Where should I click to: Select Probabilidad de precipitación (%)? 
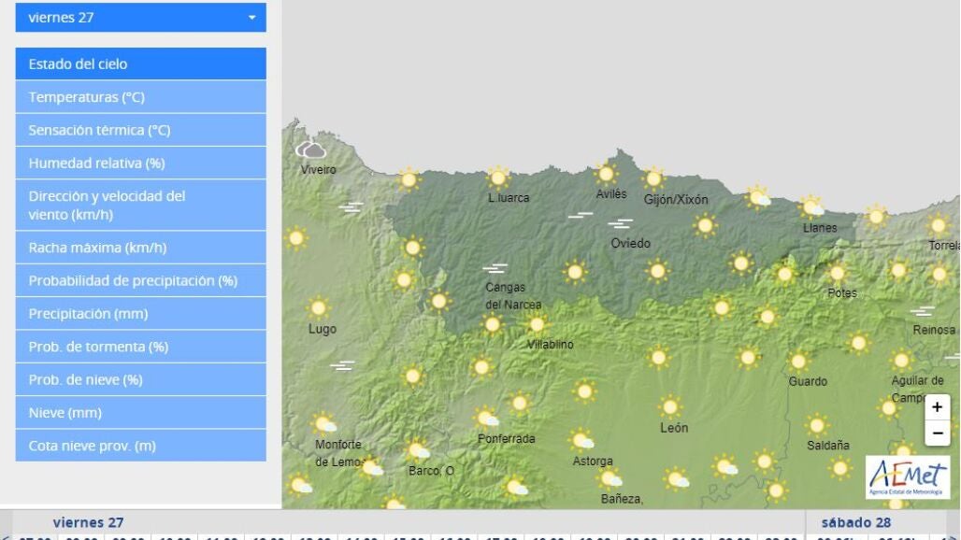(140, 280)
